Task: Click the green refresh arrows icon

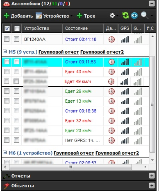Action: pyautogui.click(x=125, y=16)
